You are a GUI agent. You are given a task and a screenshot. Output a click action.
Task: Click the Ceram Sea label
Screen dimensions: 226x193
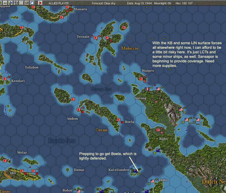coord(101,89)
